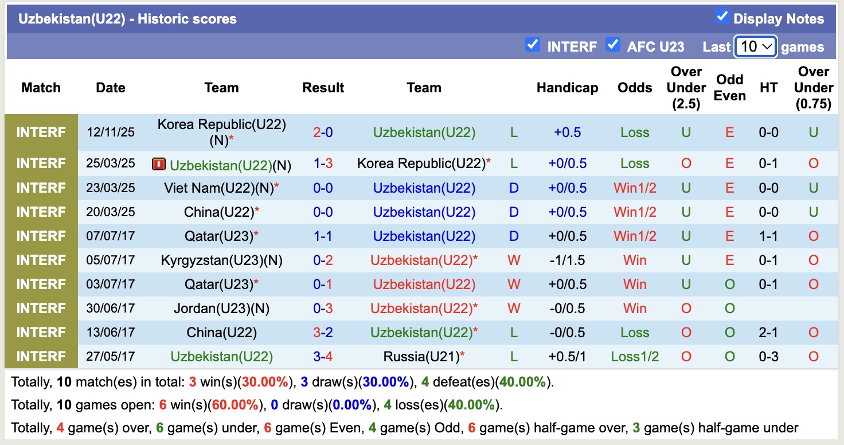Choose a different value in the games selector
This screenshot has width=844, height=445.
(755, 46)
